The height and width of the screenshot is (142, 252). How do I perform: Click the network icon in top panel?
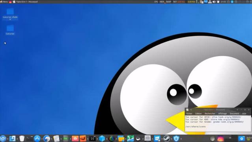(x=210, y=2)
